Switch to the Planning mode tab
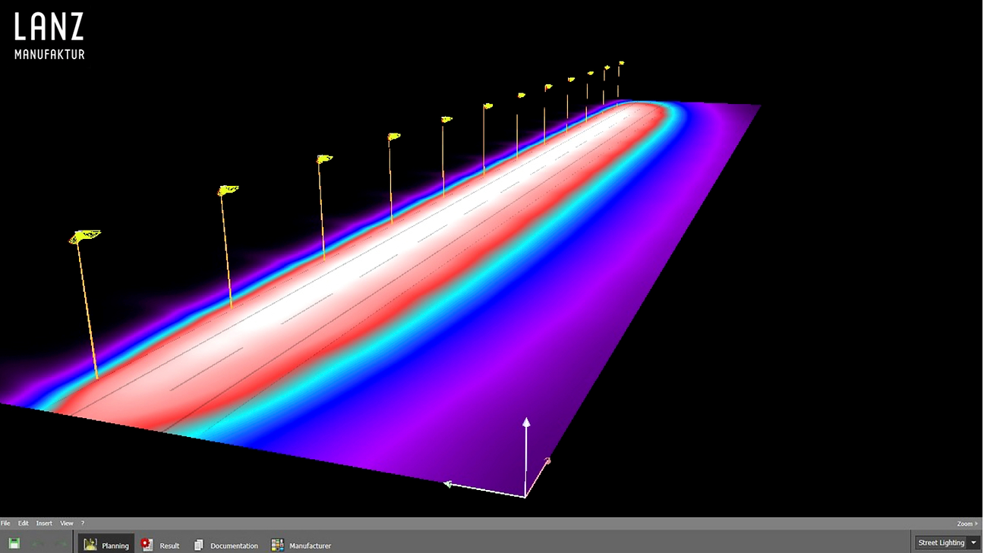Image resolution: width=984 pixels, height=553 pixels. click(106, 544)
